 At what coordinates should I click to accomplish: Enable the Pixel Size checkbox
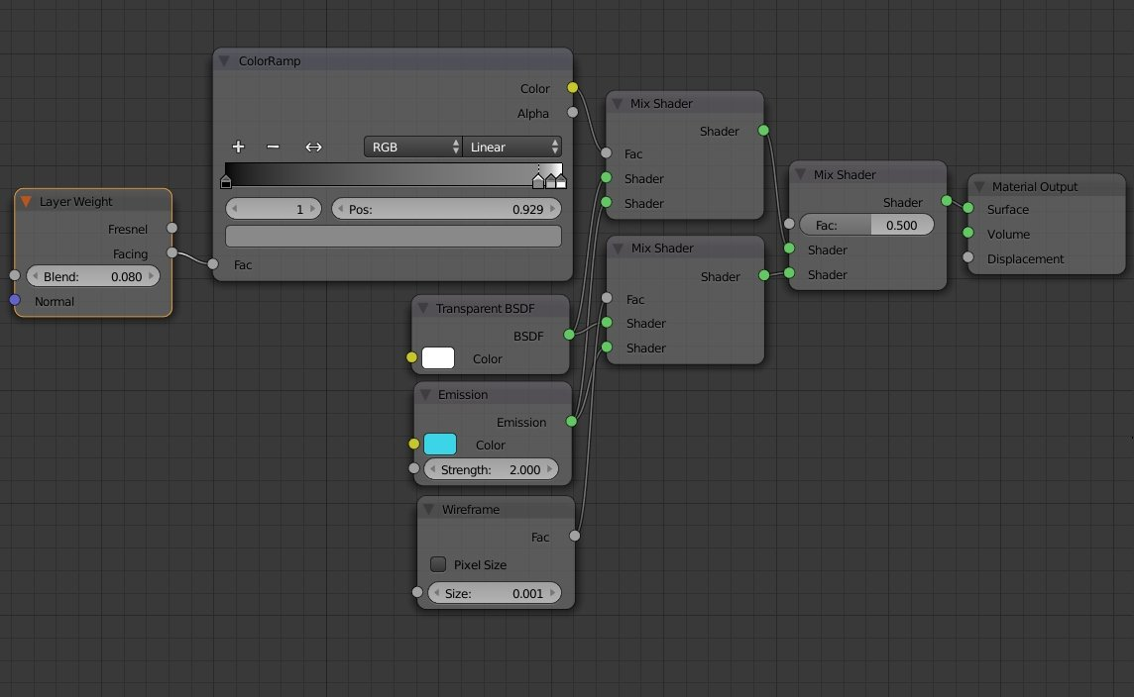pos(438,564)
